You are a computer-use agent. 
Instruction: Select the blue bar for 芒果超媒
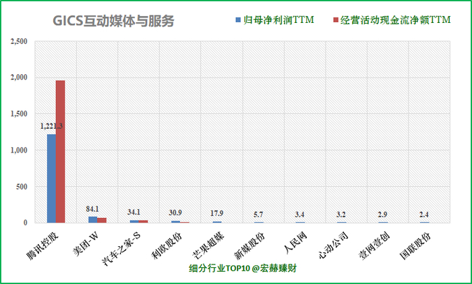[x=217, y=222]
